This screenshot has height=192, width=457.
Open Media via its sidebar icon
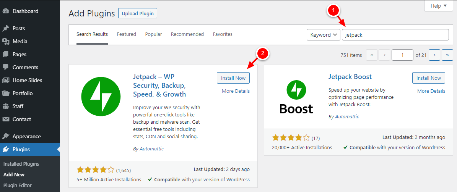coord(6,41)
